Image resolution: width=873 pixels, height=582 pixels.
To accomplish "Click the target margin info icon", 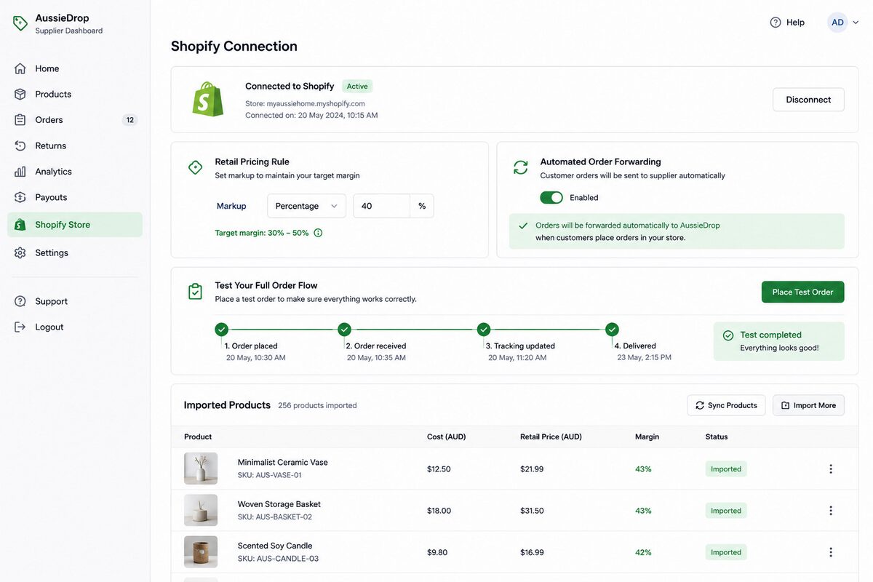I will click(x=318, y=233).
